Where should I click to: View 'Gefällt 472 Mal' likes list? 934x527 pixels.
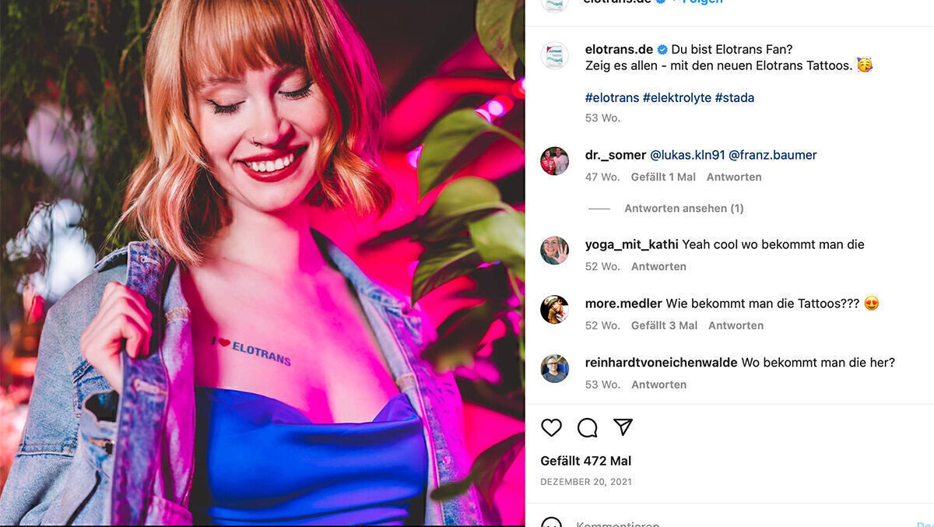(585, 461)
